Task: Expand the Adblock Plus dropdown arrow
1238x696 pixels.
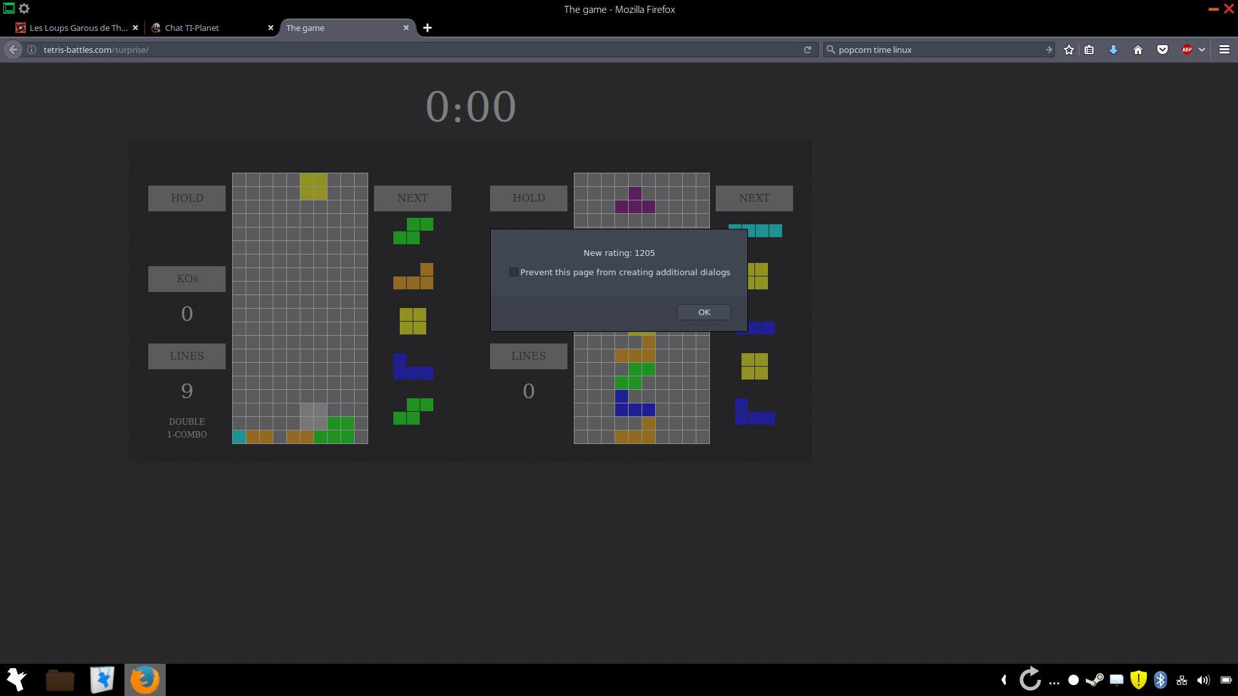Action: point(1202,50)
